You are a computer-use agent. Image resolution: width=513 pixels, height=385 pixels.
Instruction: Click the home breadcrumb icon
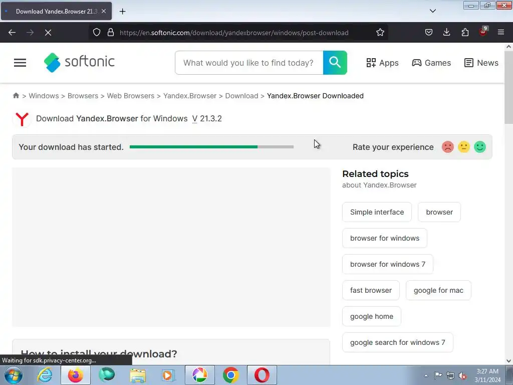pyautogui.click(x=16, y=96)
